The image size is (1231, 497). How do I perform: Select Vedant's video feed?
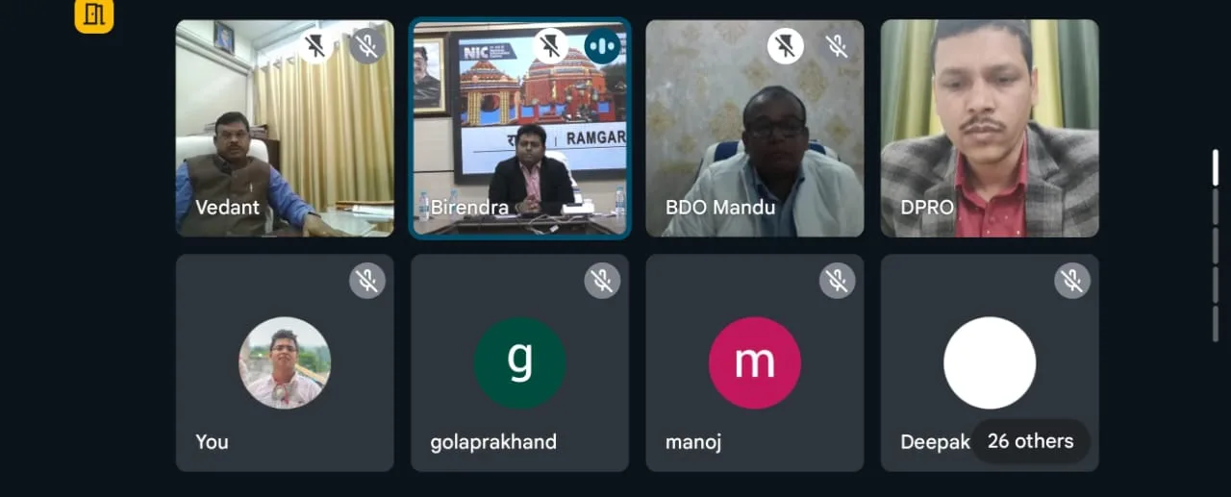pos(285,128)
